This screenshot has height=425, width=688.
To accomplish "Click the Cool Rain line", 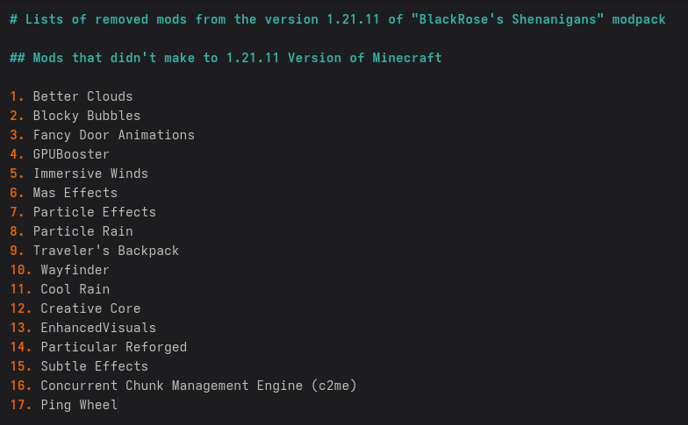I will pos(75,289).
